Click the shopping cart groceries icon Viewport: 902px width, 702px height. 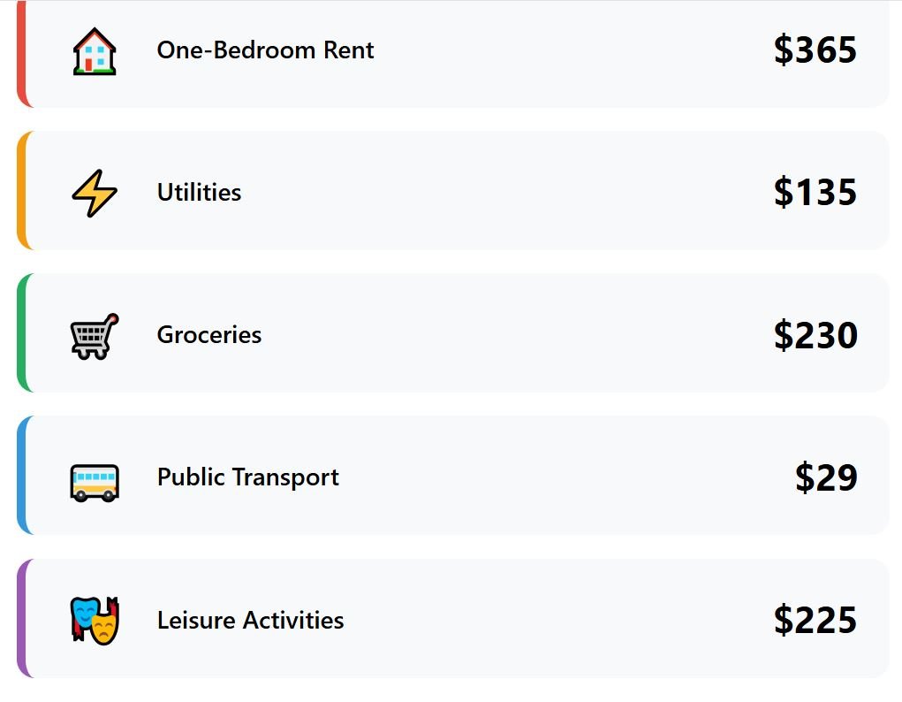tap(95, 336)
